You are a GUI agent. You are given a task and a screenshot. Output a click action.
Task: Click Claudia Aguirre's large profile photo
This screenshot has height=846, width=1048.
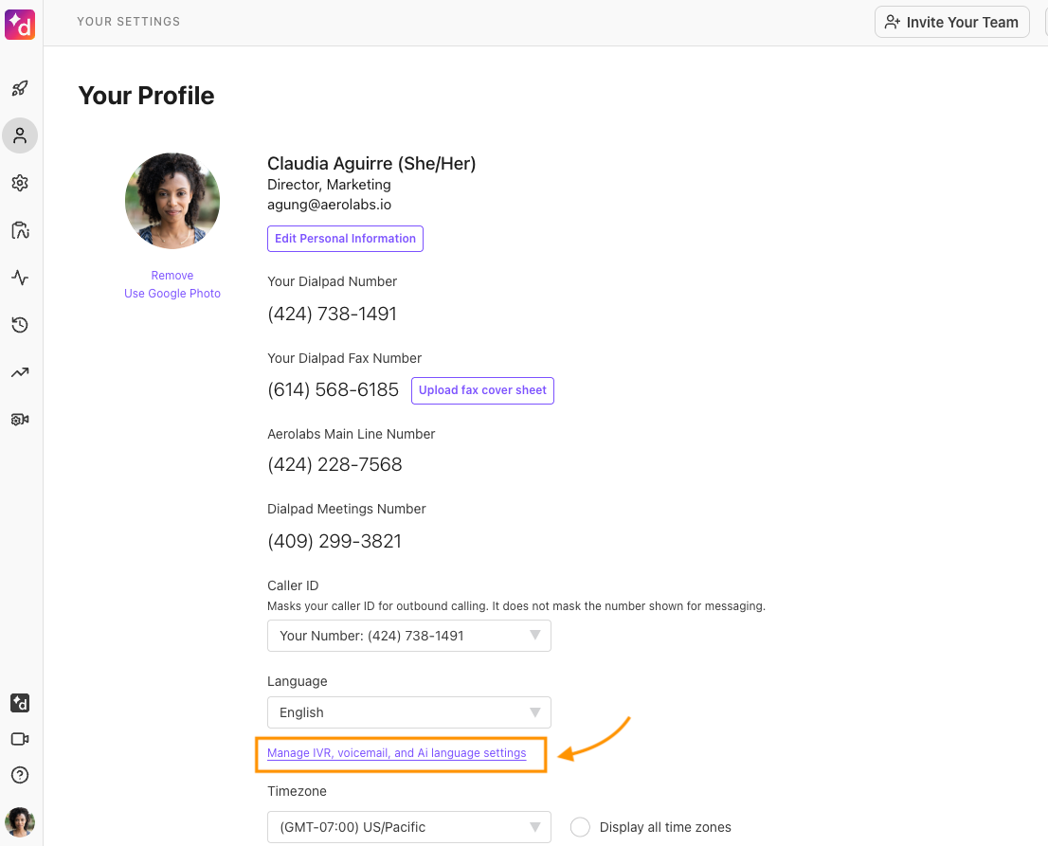pos(172,201)
